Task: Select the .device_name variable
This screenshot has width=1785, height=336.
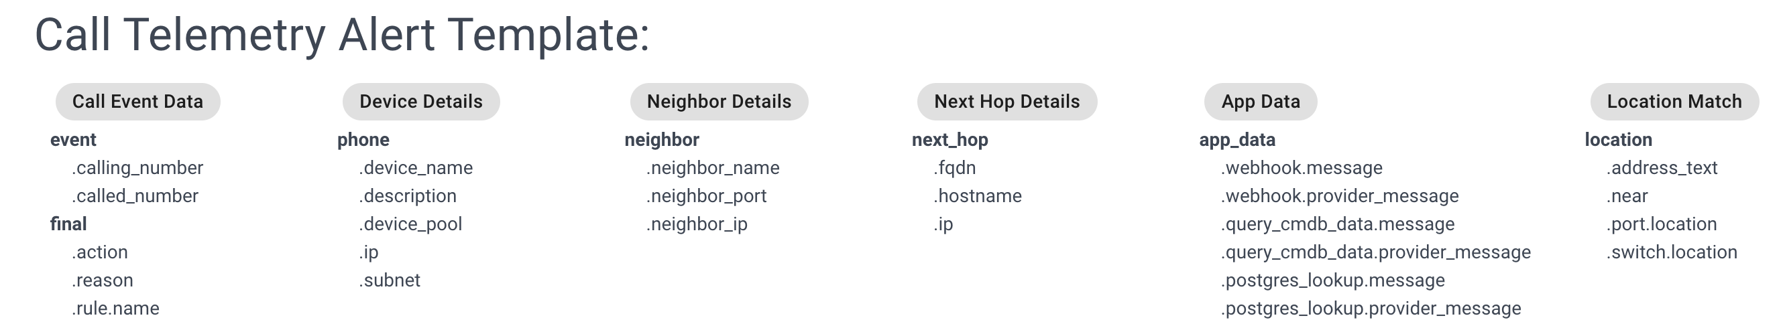Action: coord(416,168)
